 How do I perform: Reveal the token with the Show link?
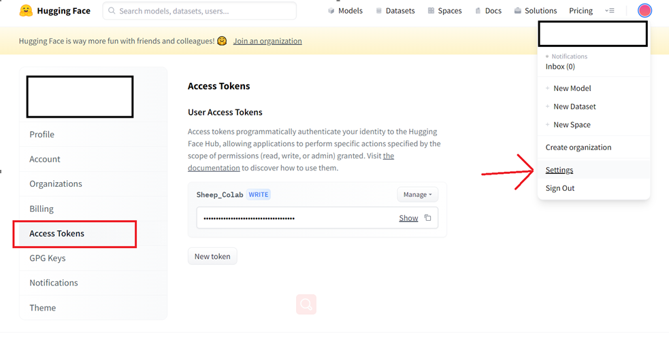pos(408,217)
